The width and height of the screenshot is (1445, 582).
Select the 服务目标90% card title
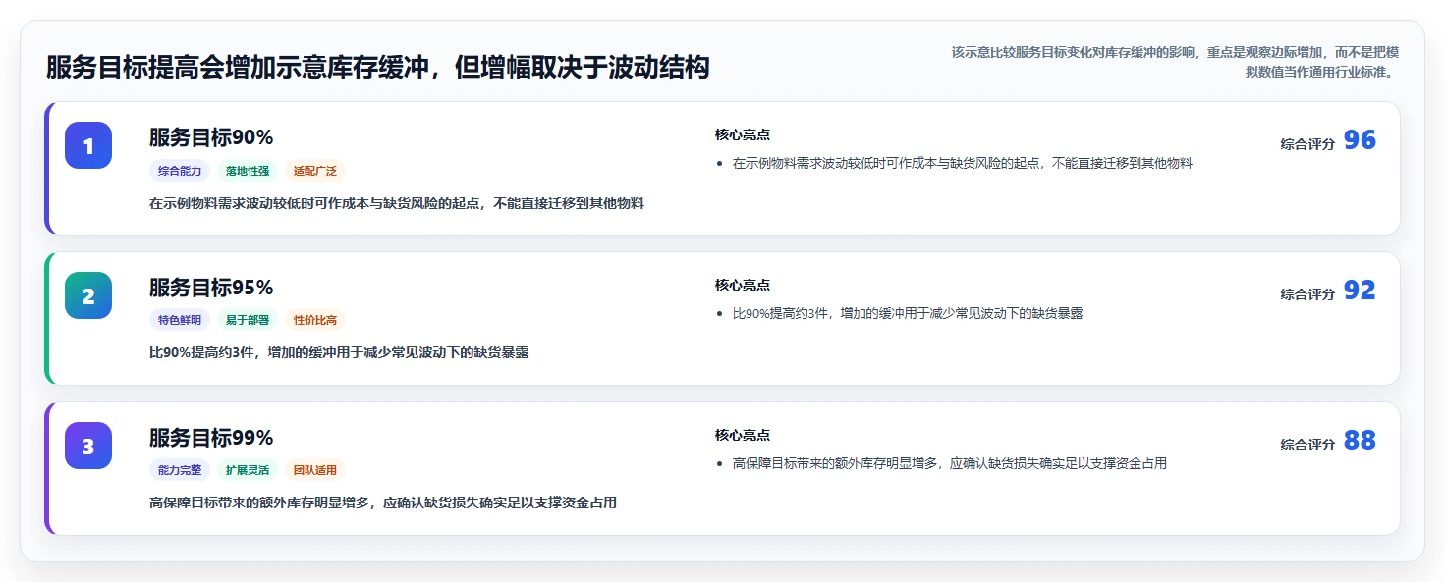(x=211, y=137)
